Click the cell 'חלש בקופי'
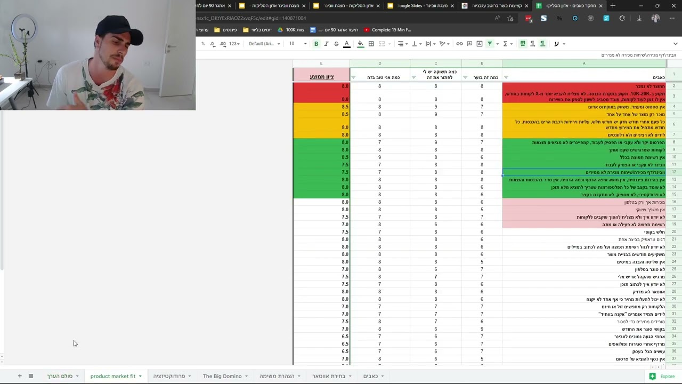The image size is (682, 384). (584, 232)
